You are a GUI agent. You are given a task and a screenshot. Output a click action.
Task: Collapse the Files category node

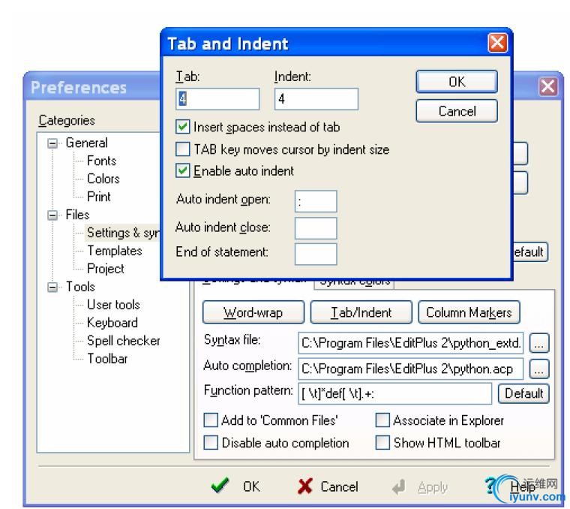(52, 215)
